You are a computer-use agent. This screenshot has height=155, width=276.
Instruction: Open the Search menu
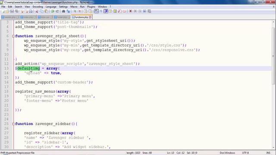click(x=18, y=7)
